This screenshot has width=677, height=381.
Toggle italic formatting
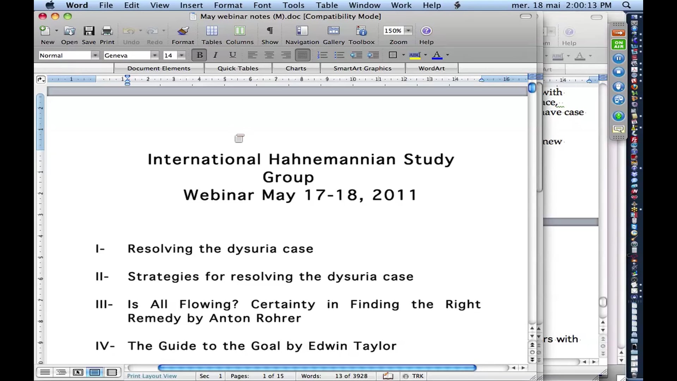pyautogui.click(x=215, y=55)
